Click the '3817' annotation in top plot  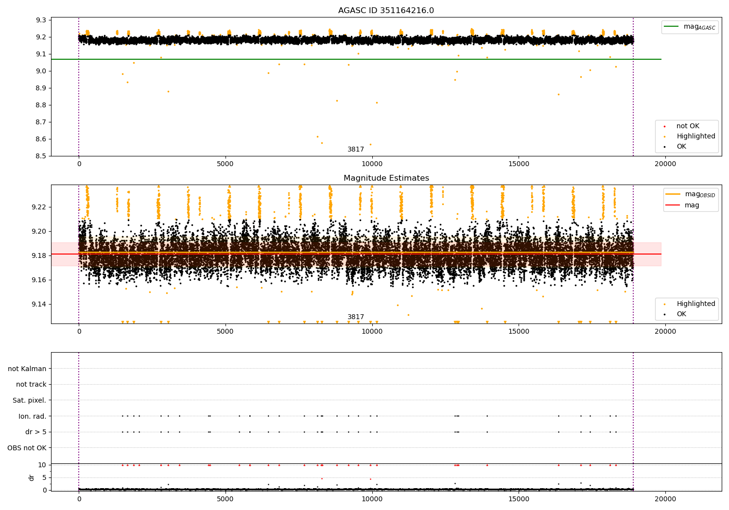356,150
